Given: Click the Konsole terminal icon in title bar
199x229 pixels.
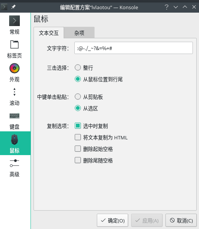Looking at the screenshot, I should pyautogui.click(x=4, y=7).
